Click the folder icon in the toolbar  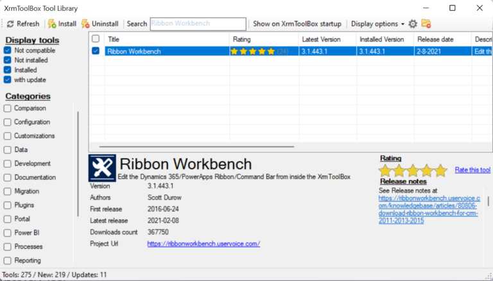(426, 24)
